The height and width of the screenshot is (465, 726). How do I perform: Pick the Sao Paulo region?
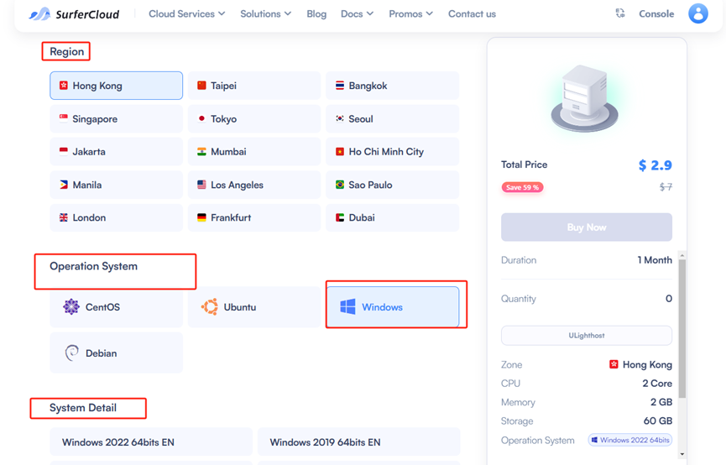(393, 185)
